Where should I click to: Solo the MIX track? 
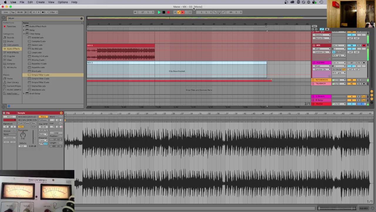(x=359, y=45)
